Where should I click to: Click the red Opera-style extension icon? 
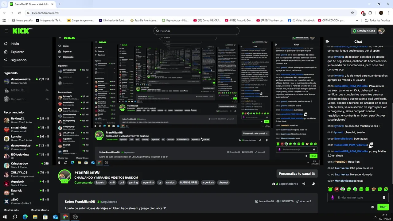(363, 13)
